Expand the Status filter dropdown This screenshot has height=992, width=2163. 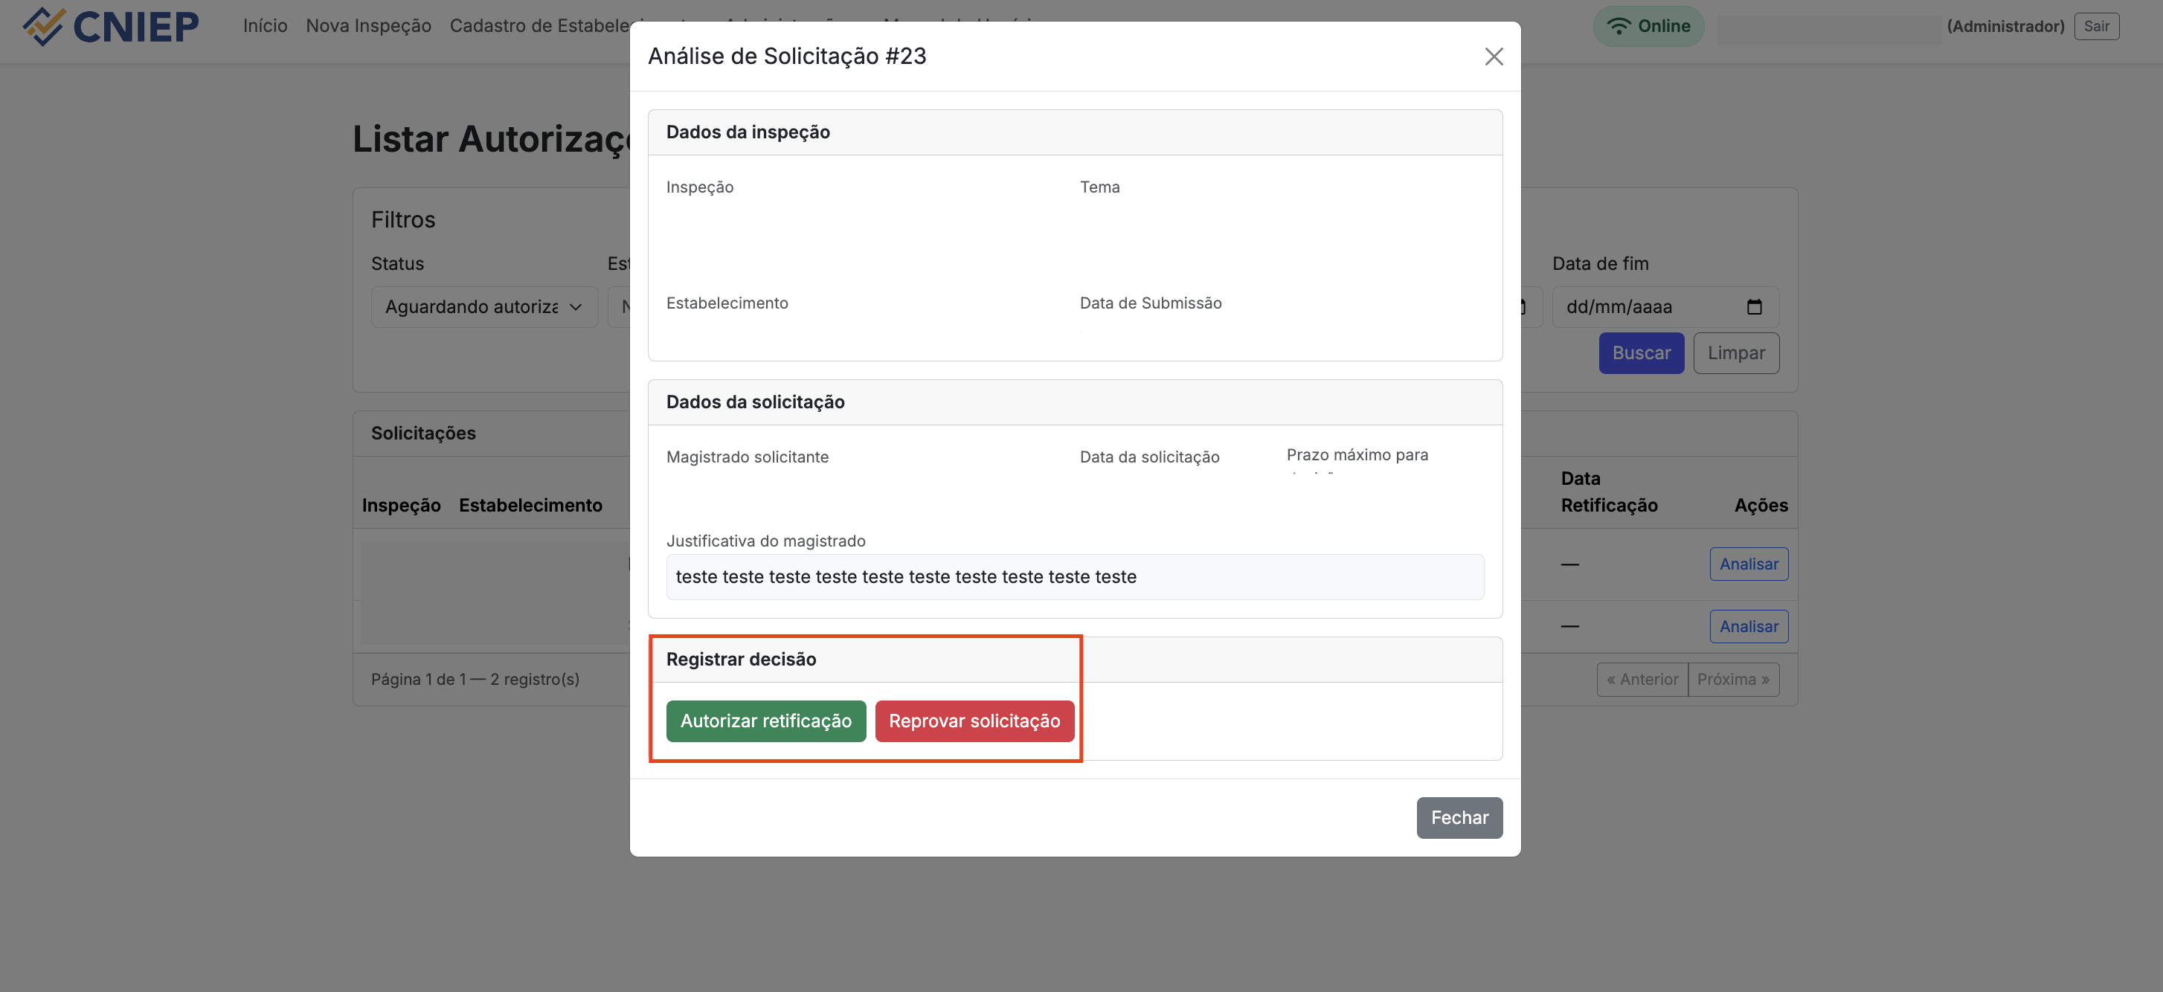click(484, 306)
